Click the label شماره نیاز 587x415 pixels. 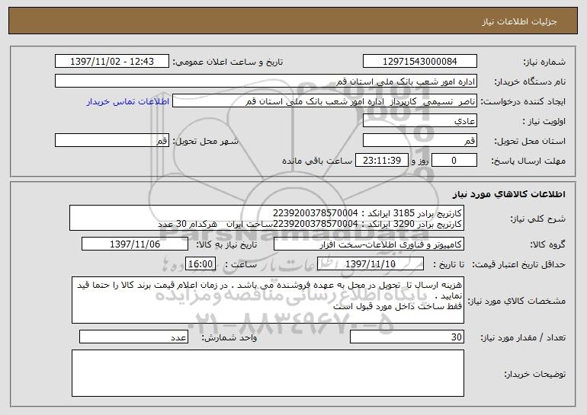[x=544, y=62]
